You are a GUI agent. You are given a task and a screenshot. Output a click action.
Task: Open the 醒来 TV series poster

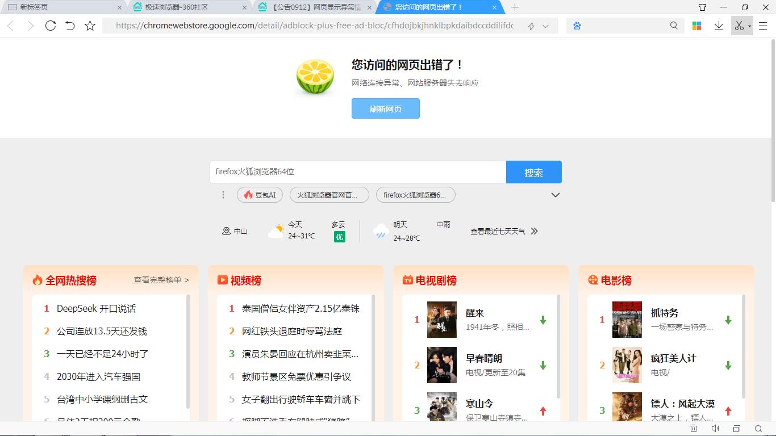[x=442, y=320]
